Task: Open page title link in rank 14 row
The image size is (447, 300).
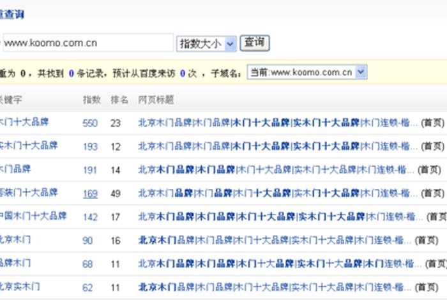Action: pyautogui.click(x=276, y=170)
